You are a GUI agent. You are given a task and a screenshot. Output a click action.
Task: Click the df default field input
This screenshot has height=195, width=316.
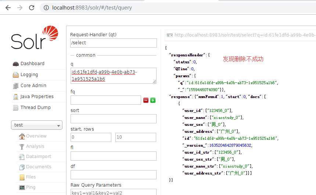(114, 175)
